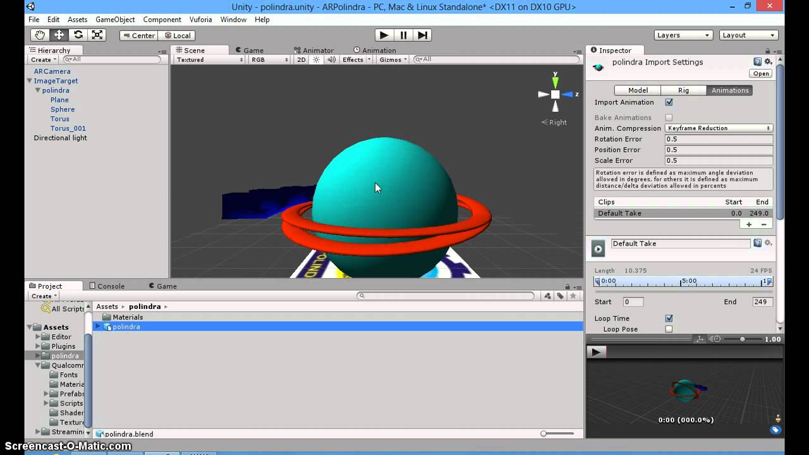
Task: Toggle favorite star in Project search
Action: coord(573,296)
